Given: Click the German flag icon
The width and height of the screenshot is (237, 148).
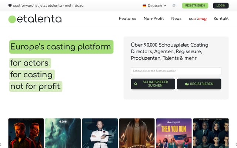Looking at the screenshot, I should [x=144, y=6].
